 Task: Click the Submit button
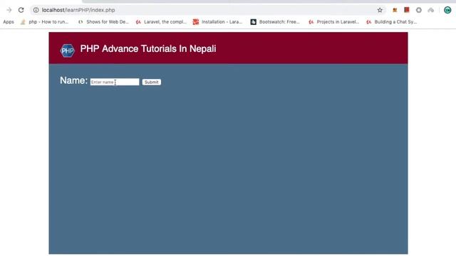152,82
